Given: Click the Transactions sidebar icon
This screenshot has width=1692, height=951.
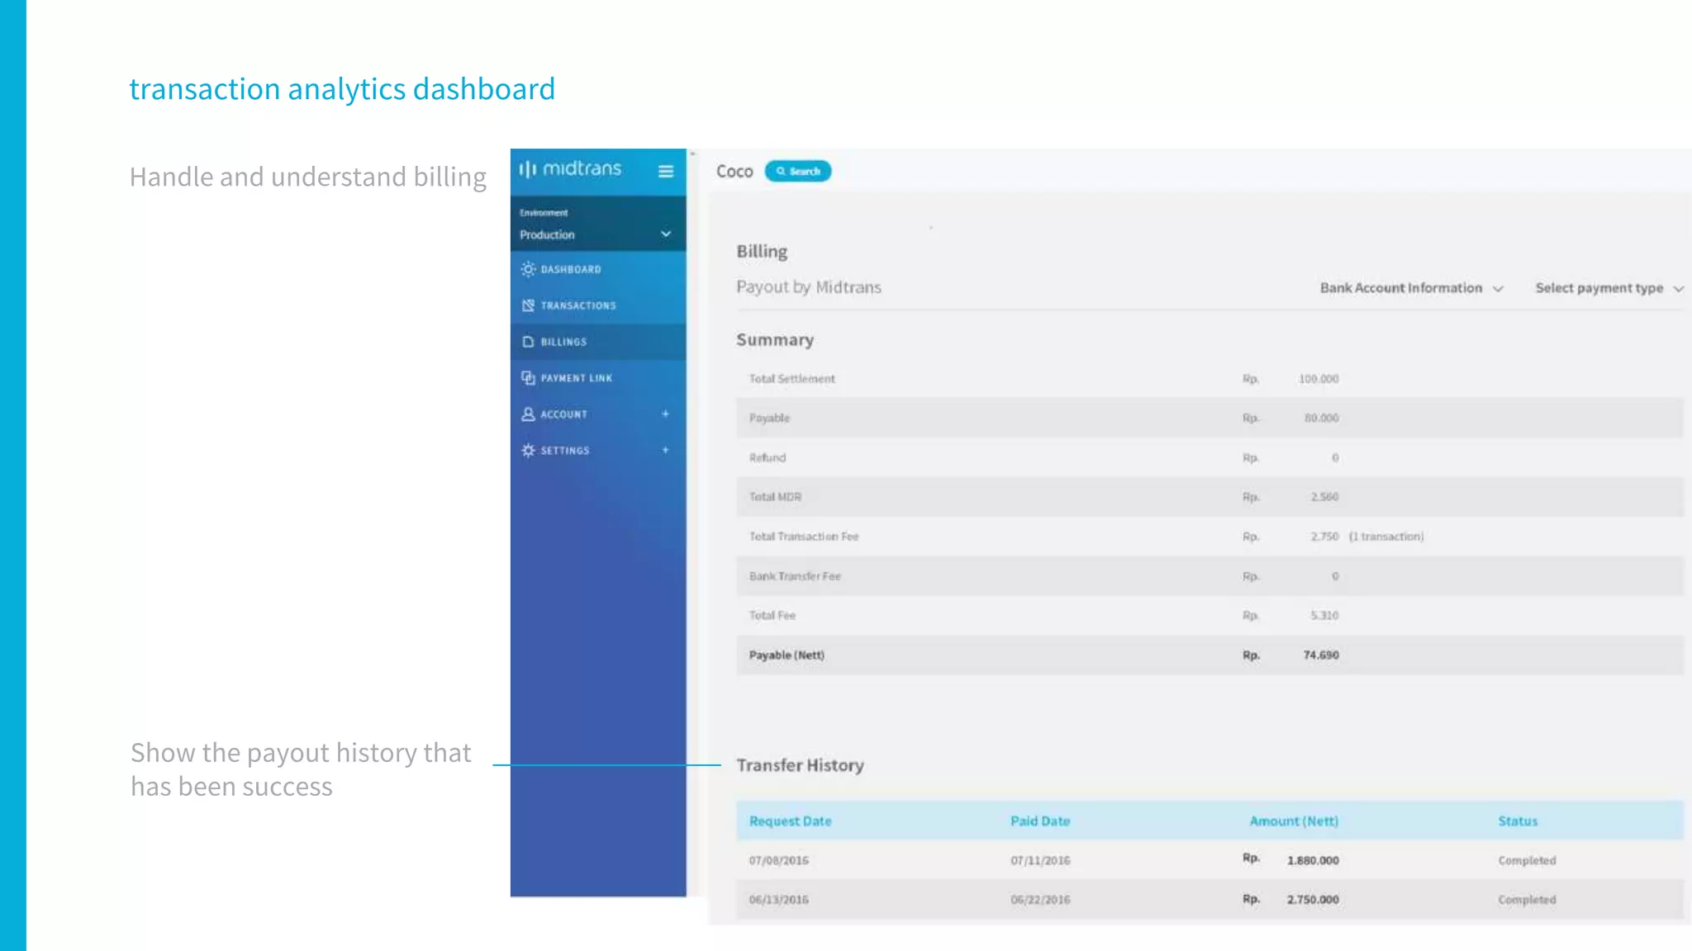Looking at the screenshot, I should tap(528, 305).
